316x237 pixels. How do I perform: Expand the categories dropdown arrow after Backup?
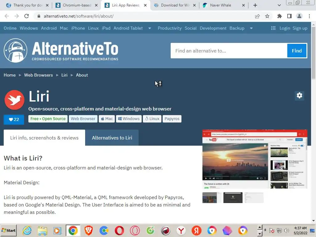pyautogui.click(x=251, y=28)
